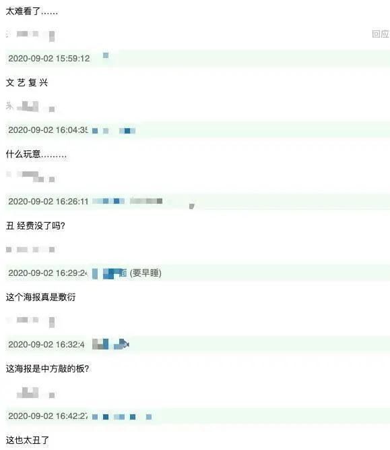Open the blurred username beside the 16:42:27 timestamp
This screenshot has width=390, height=450.
(122, 417)
